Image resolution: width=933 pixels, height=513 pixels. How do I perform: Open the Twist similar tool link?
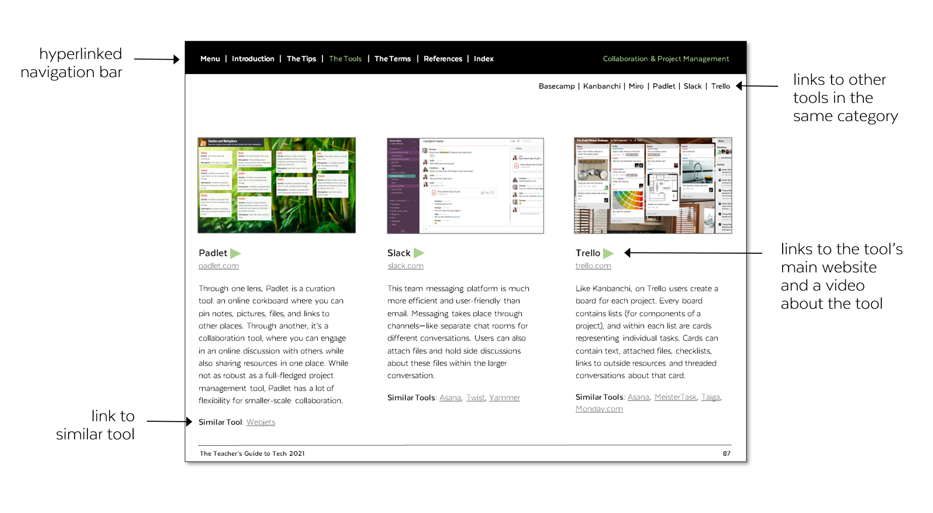click(x=475, y=397)
